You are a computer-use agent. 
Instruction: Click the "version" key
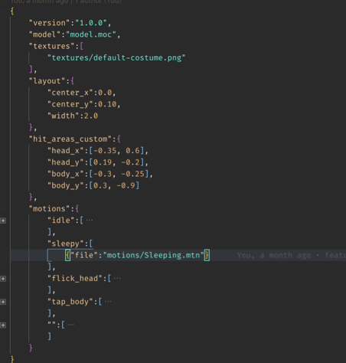(x=50, y=23)
